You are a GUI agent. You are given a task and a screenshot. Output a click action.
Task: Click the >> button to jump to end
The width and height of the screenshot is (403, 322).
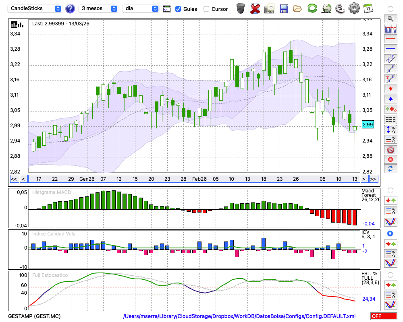(373, 179)
